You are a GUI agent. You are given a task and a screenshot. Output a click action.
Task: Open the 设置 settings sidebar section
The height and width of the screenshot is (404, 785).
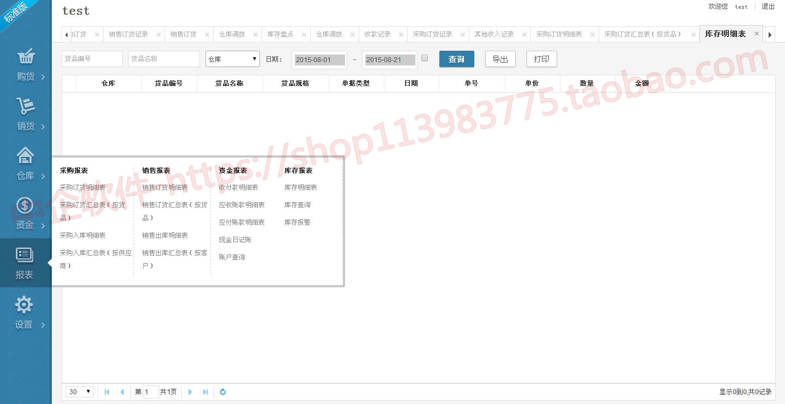(26, 313)
